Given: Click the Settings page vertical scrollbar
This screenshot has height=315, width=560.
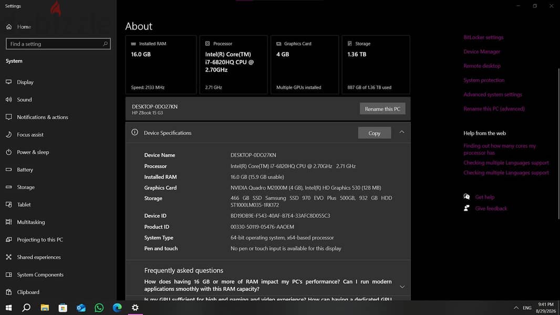Looking at the screenshot, I should (x=558, y=144).
